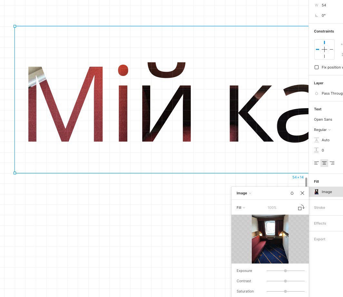Click the 54 × 14 size label

[x=298, y=177]
